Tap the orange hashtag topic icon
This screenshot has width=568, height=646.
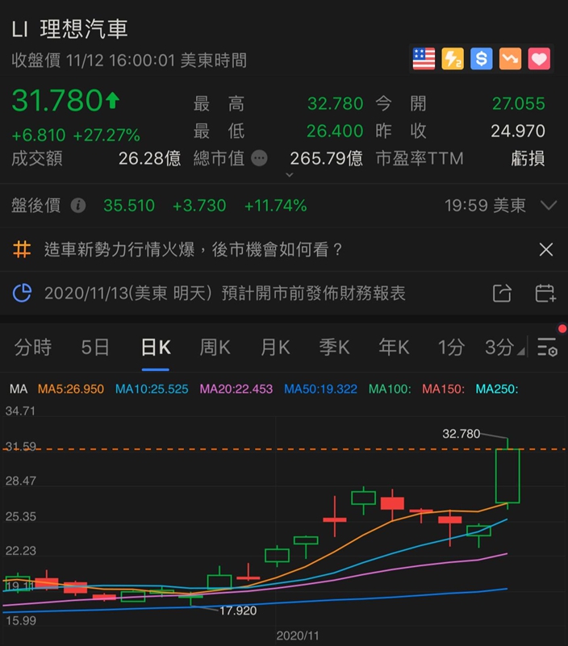point(22,249)
